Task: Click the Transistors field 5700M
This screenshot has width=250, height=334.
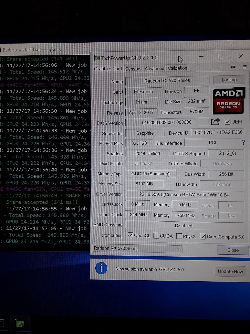Action: tap(196, 112)
